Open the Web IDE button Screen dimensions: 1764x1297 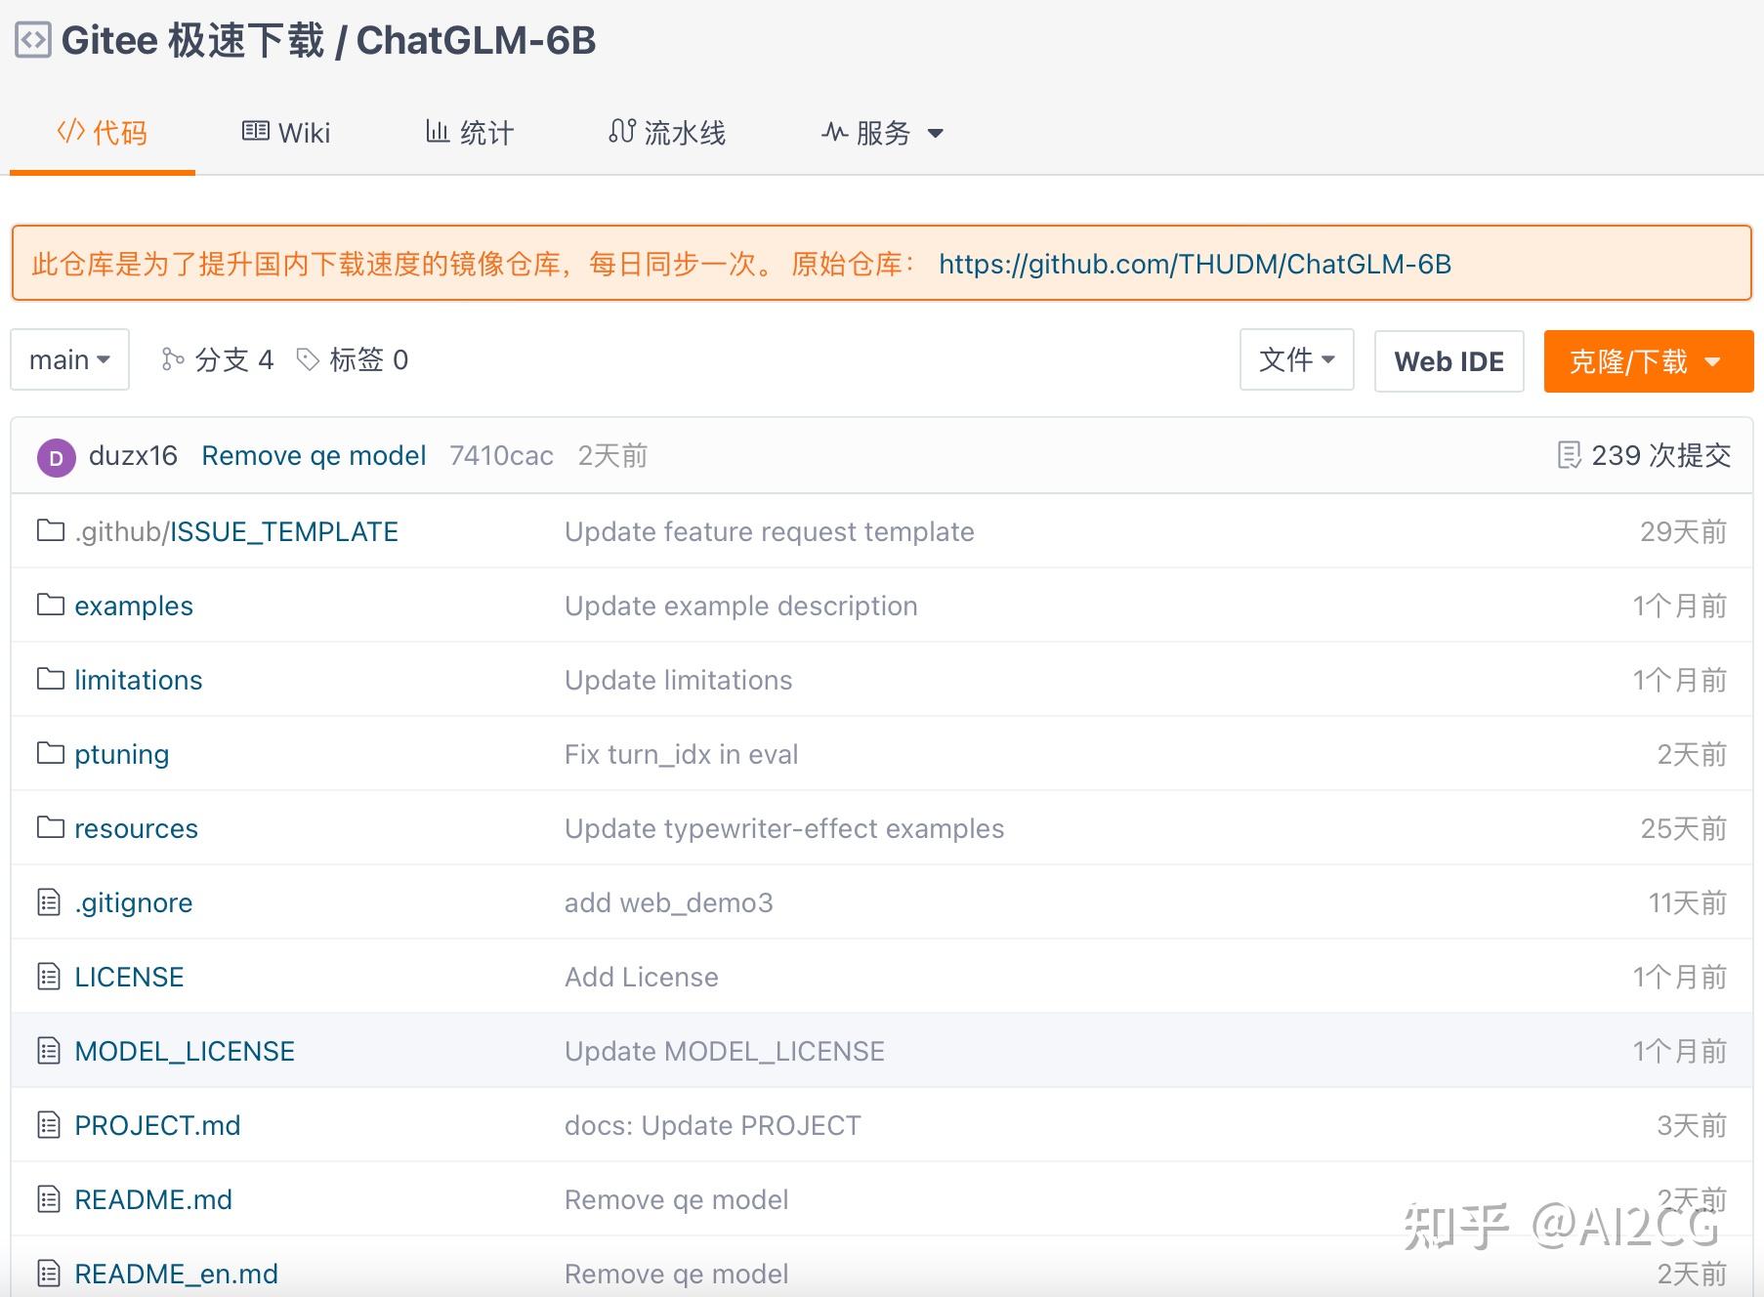[x=1449, y=360]
